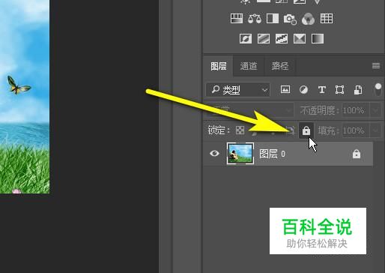
Task: Switch to the 图层 tab
Action: pos(219,66)
